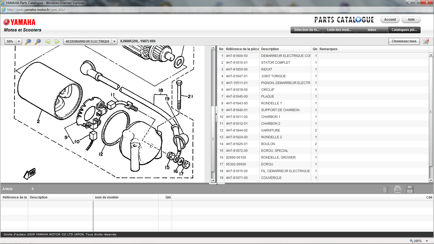
Task: Click the Accueil button
Action: (390, 20)
